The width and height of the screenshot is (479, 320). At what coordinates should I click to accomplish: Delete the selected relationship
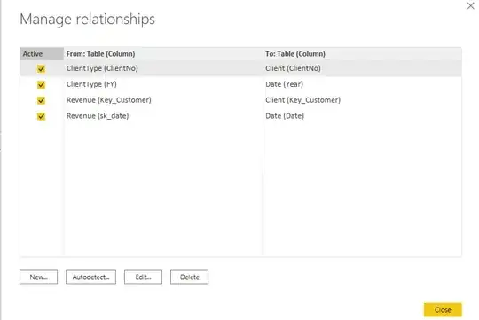pos(190,277)
